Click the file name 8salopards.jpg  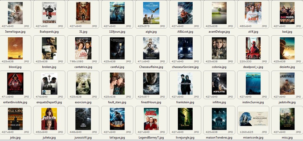tap(49, 32)
